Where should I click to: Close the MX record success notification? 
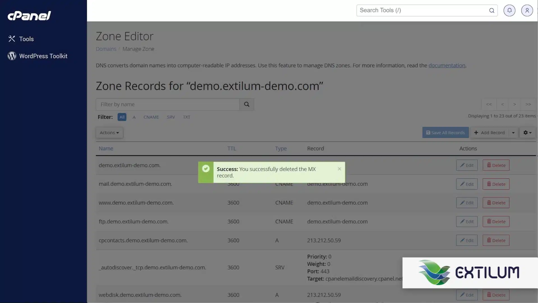[x=339, y=169]
